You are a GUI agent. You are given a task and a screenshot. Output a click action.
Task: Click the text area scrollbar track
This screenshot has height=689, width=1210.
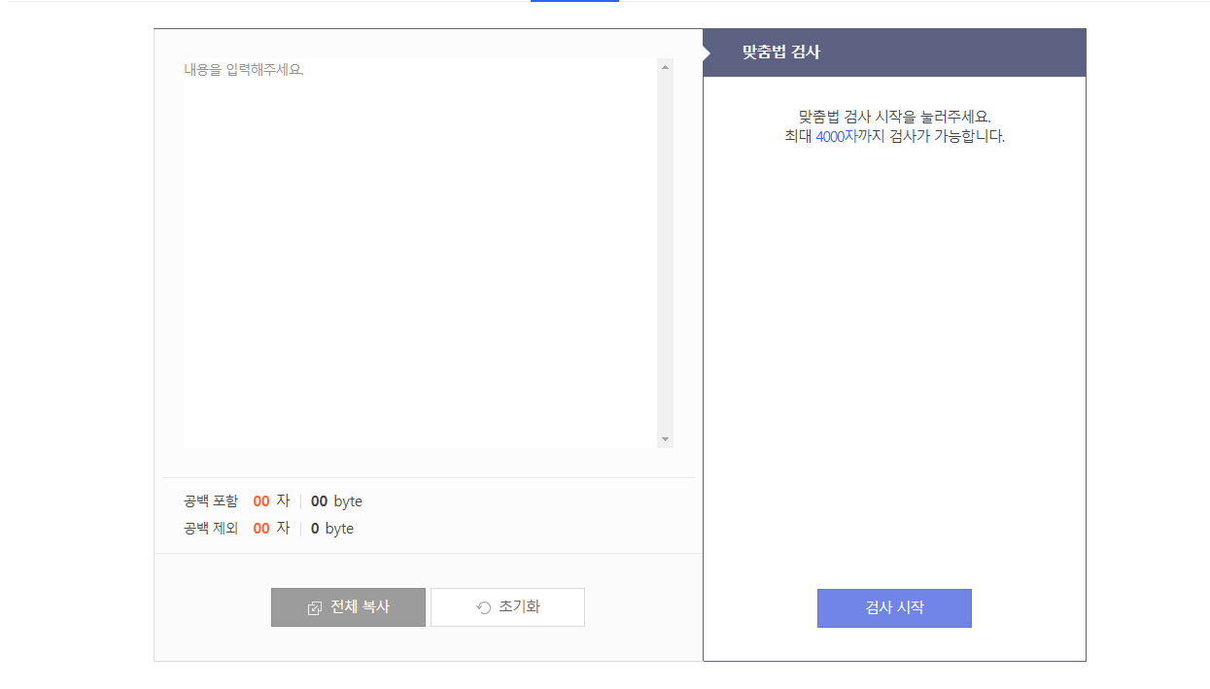[x=665, y=253]
